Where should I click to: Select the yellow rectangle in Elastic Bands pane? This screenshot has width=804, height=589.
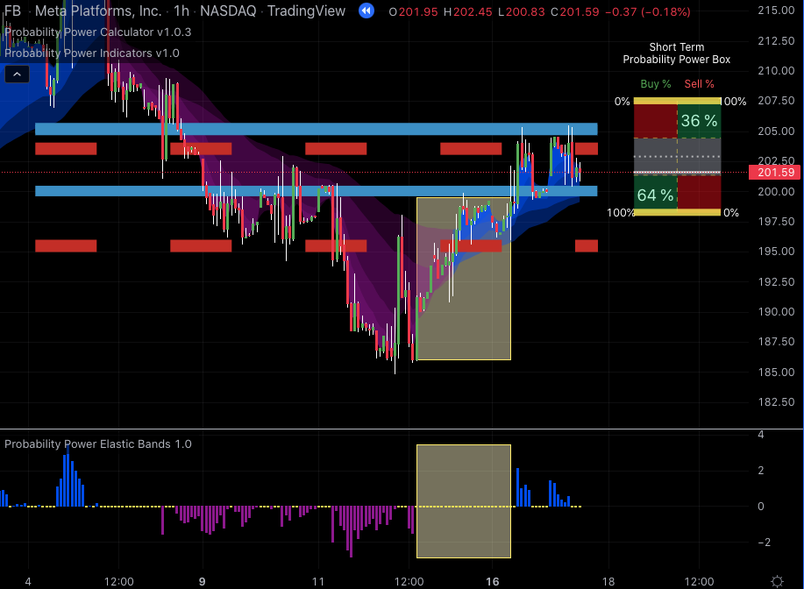click(x=463, y=500)
